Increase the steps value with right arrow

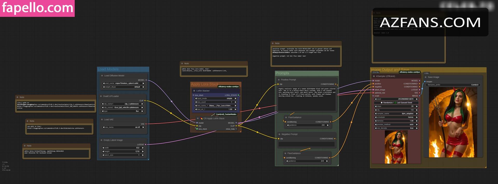click(417, 107)
